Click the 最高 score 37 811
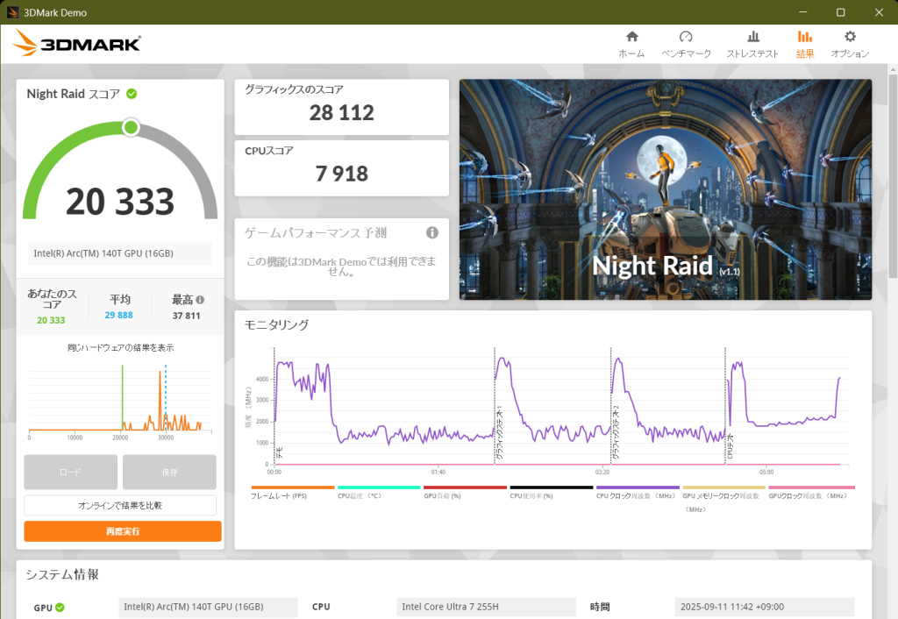This screenshot has height=619, width=898. click(x=186, y=316)
